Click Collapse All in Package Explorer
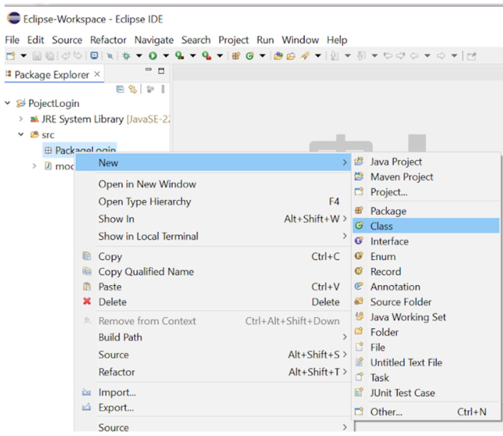Screen dimensions: 503x436 click(x=120, y=89)
